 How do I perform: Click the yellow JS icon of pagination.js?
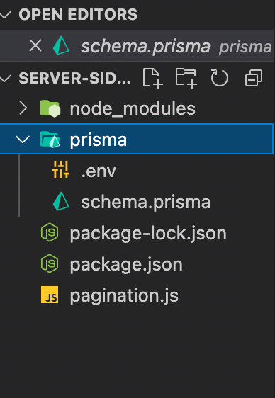click(50, 295)
